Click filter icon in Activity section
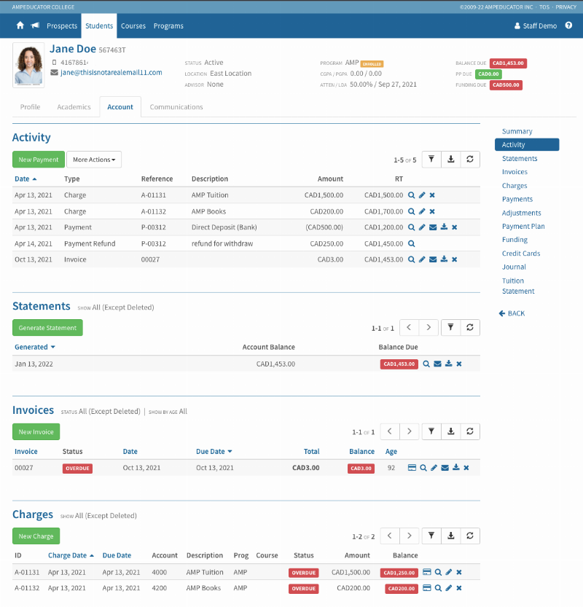 click(x=431, y=160)
